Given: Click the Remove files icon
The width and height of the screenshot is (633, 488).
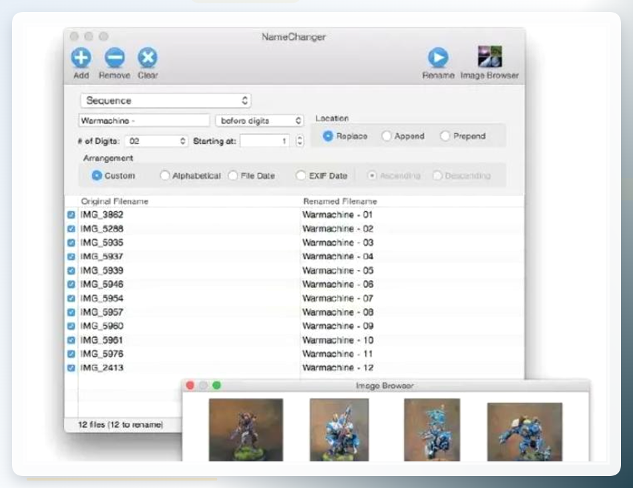Looking at the screenshot, I should (114, 58).
